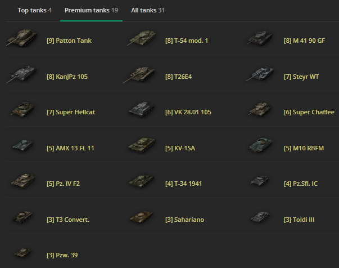This screenshot has width=339, height=268.
Task: Click the [7] Super Hellcat text
Action: point(71,112)
